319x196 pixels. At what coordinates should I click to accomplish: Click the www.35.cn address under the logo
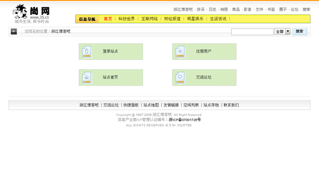39,17
